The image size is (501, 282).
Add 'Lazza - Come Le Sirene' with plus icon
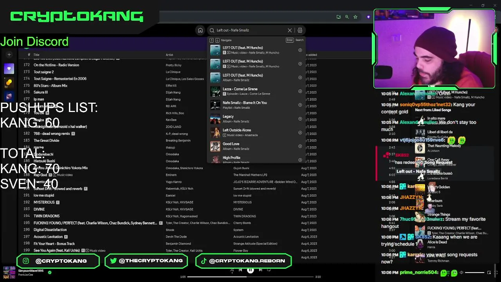[x=300, y=91]
